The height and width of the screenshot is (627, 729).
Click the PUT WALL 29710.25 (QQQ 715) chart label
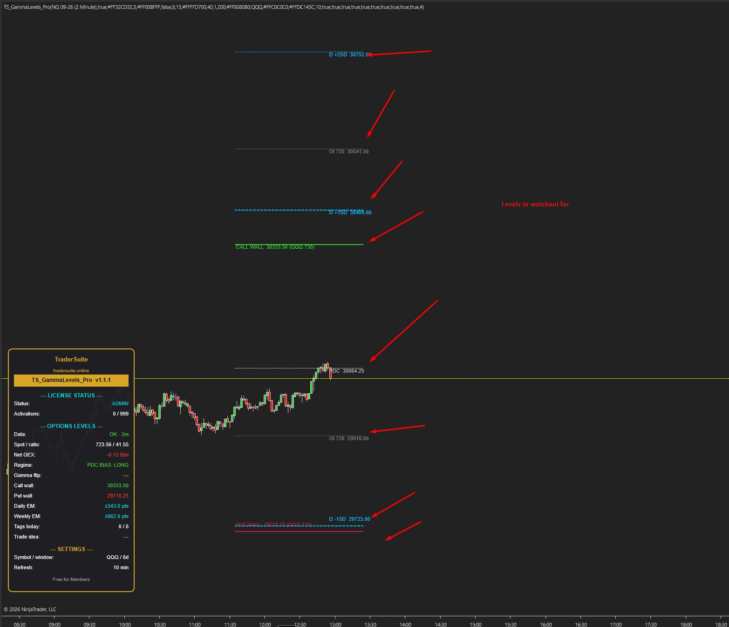[x=274, y=525]
